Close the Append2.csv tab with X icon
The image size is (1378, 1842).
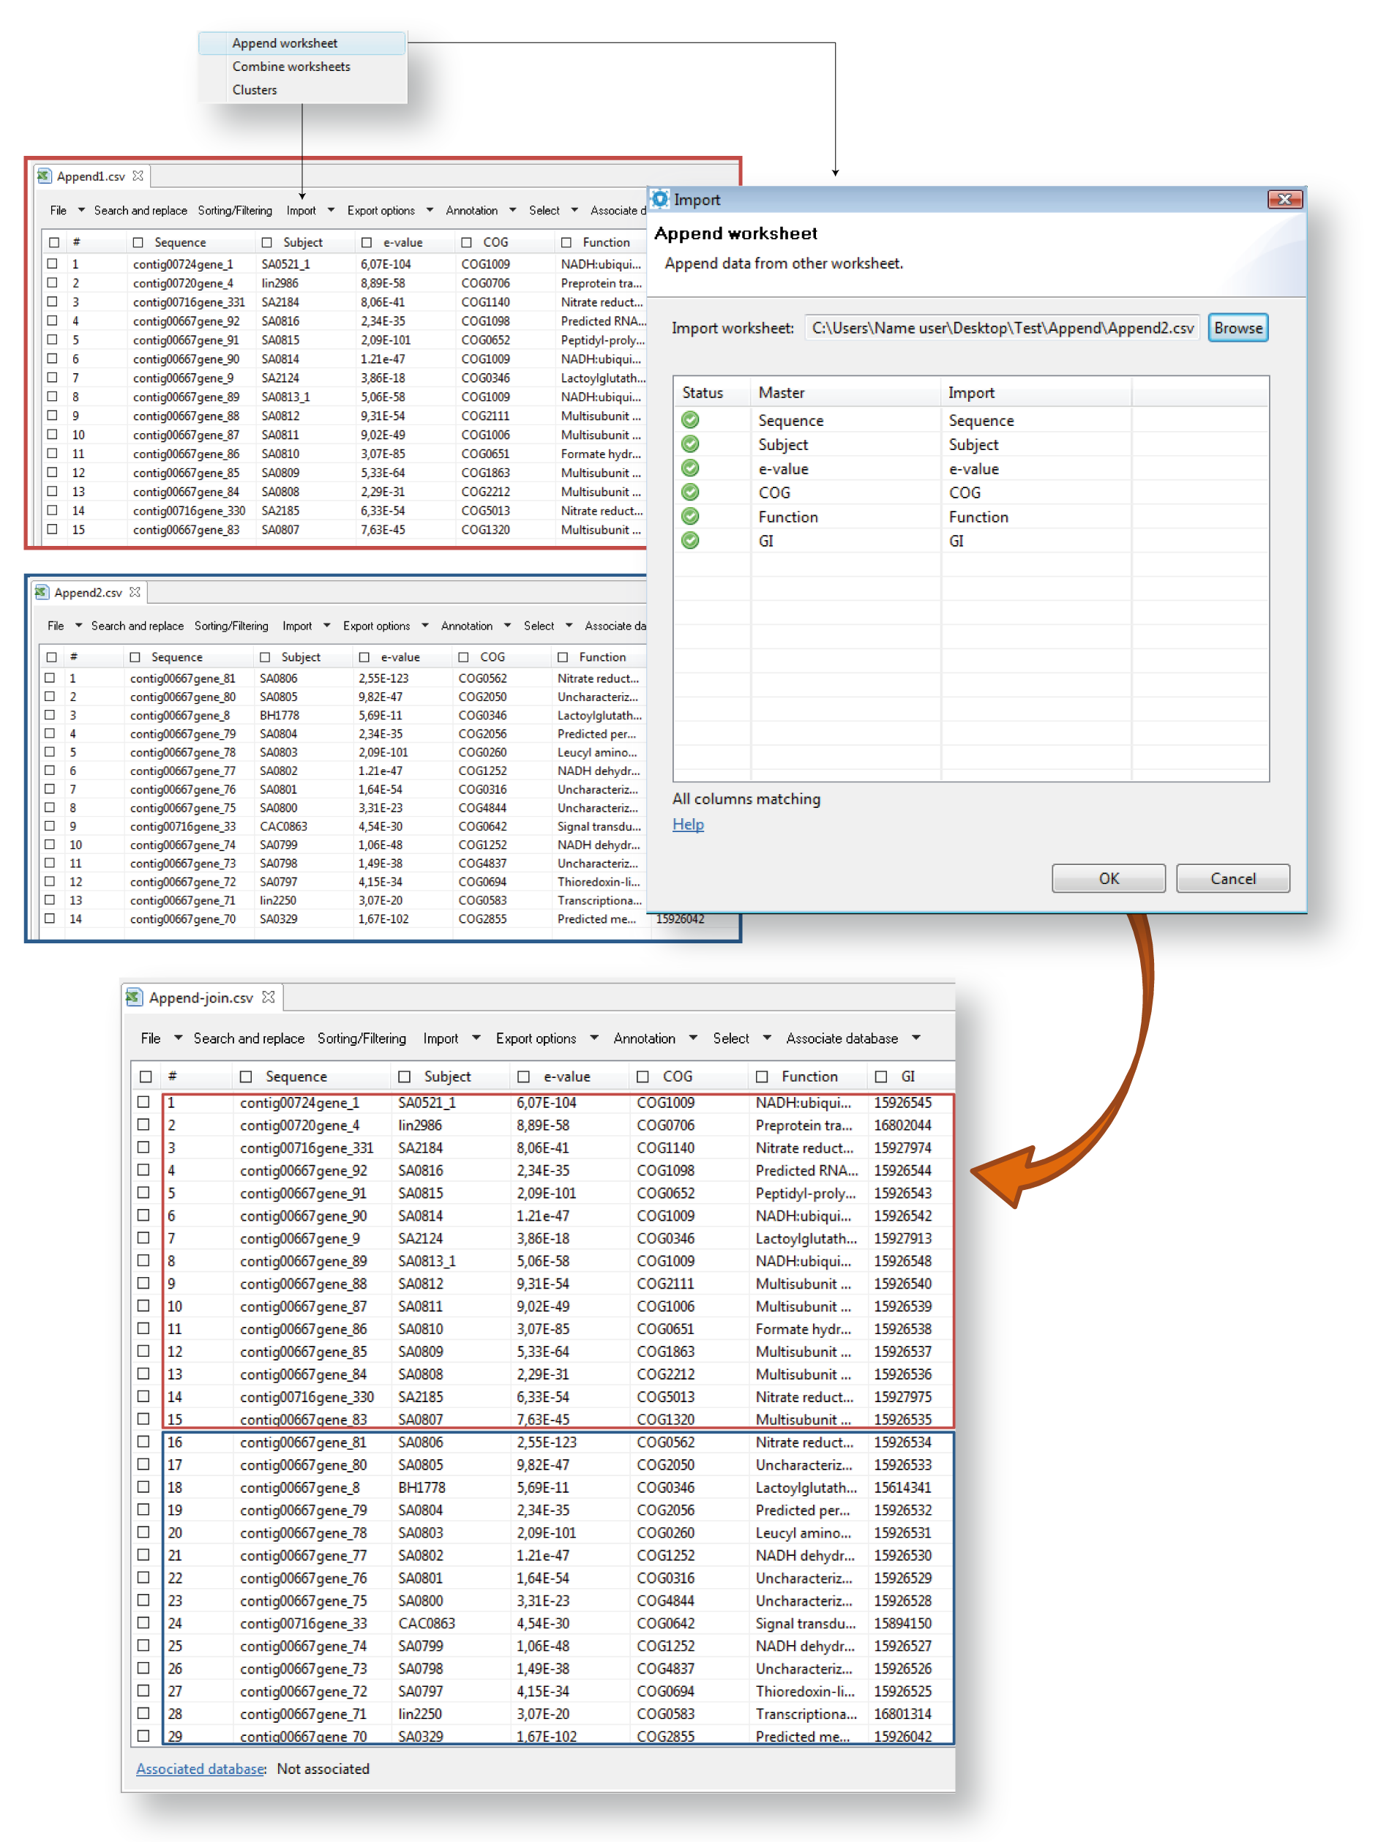click(135, 592)
